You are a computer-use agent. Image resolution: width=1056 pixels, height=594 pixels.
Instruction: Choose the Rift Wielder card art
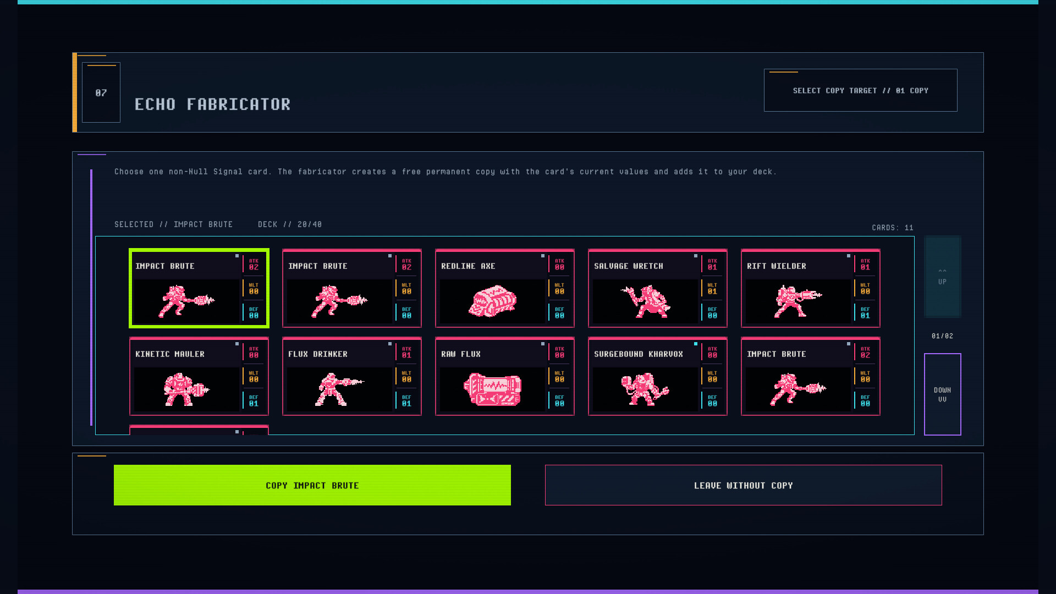pyautogui.click(x=798, y=301)
